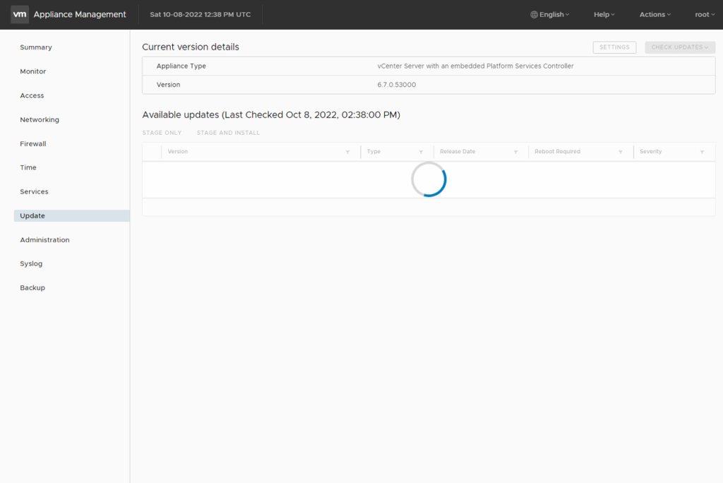
Task: Go to the Summary page
Action: (x=36, y=47)
